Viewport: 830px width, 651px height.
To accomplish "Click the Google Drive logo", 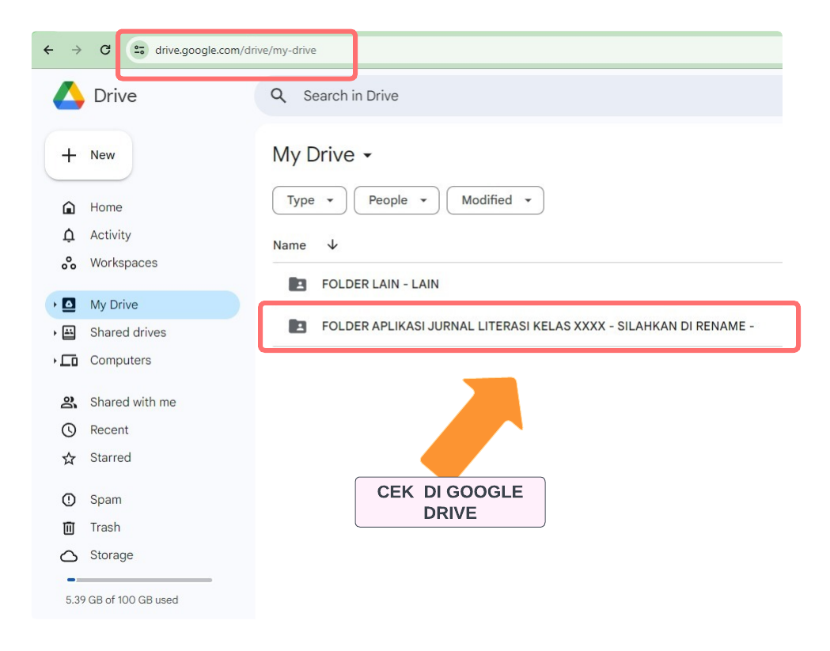I will click(69, 96).
